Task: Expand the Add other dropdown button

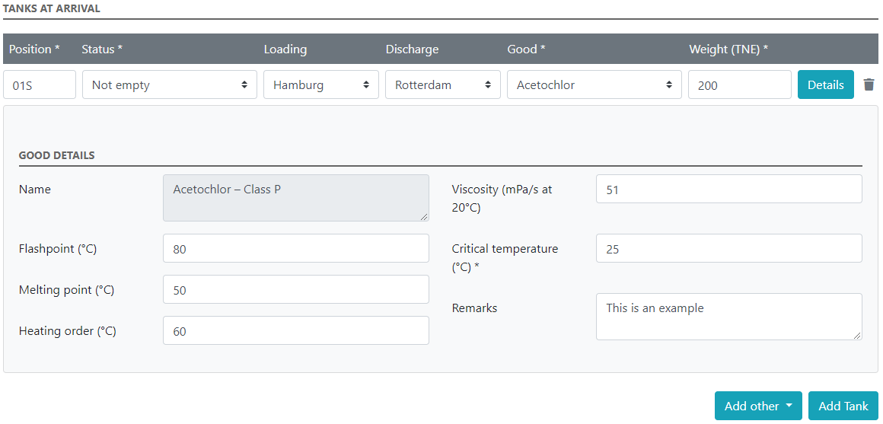Action: point(758,406)
